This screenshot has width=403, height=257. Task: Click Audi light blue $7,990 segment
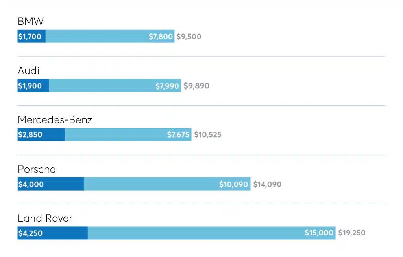click(x=115, y=86)
